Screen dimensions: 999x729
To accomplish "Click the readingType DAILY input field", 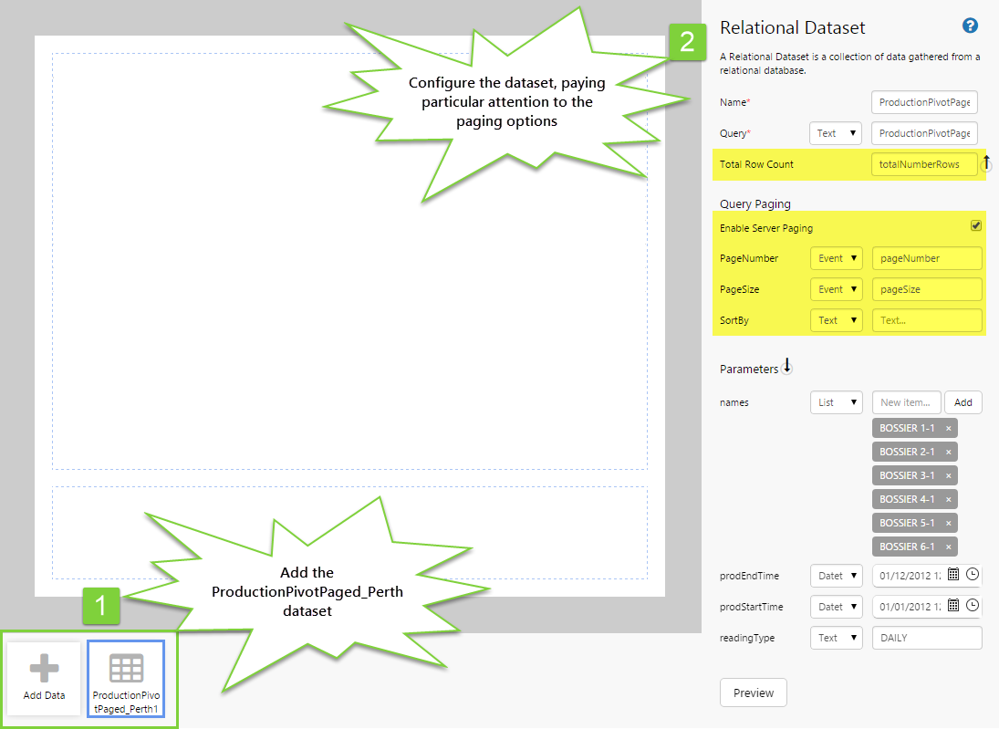I will [x=927, y=638].
